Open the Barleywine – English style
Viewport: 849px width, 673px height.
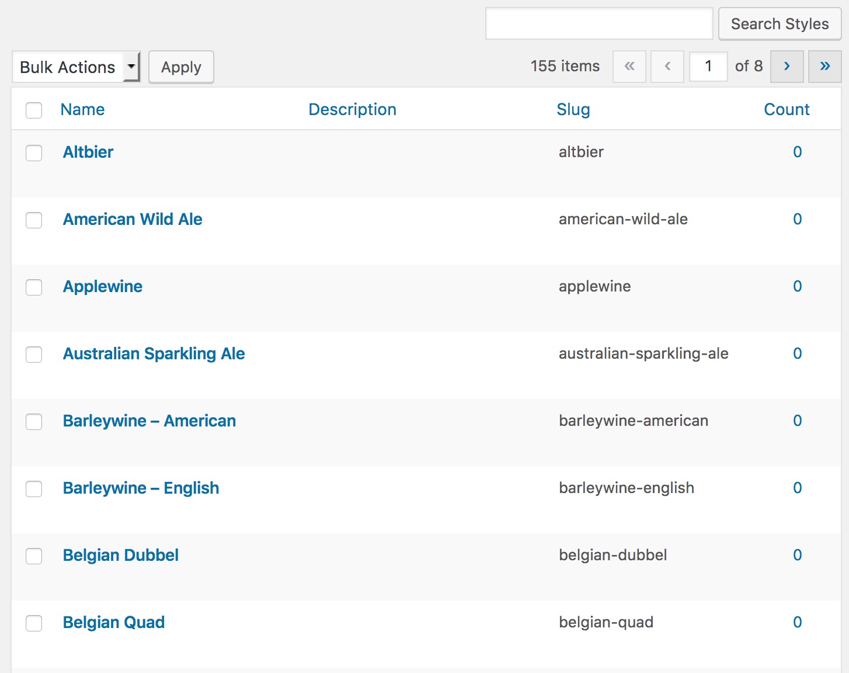point(141,488)
